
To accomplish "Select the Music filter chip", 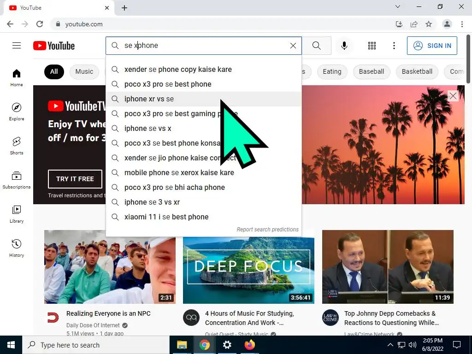I will [84, 71].
